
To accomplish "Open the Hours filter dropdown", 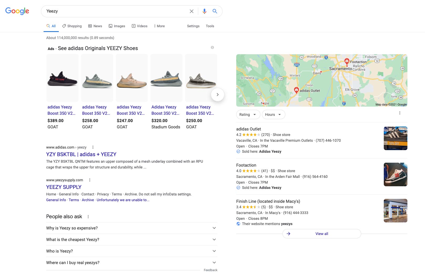I will point(273,114).
